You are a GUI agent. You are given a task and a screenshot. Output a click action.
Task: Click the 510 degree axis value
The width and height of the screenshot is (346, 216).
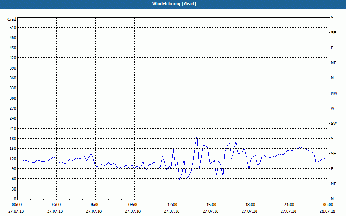coord(13,28)
